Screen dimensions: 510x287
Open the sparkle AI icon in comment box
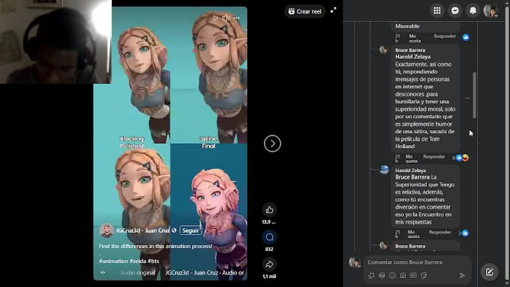(371, 275)
